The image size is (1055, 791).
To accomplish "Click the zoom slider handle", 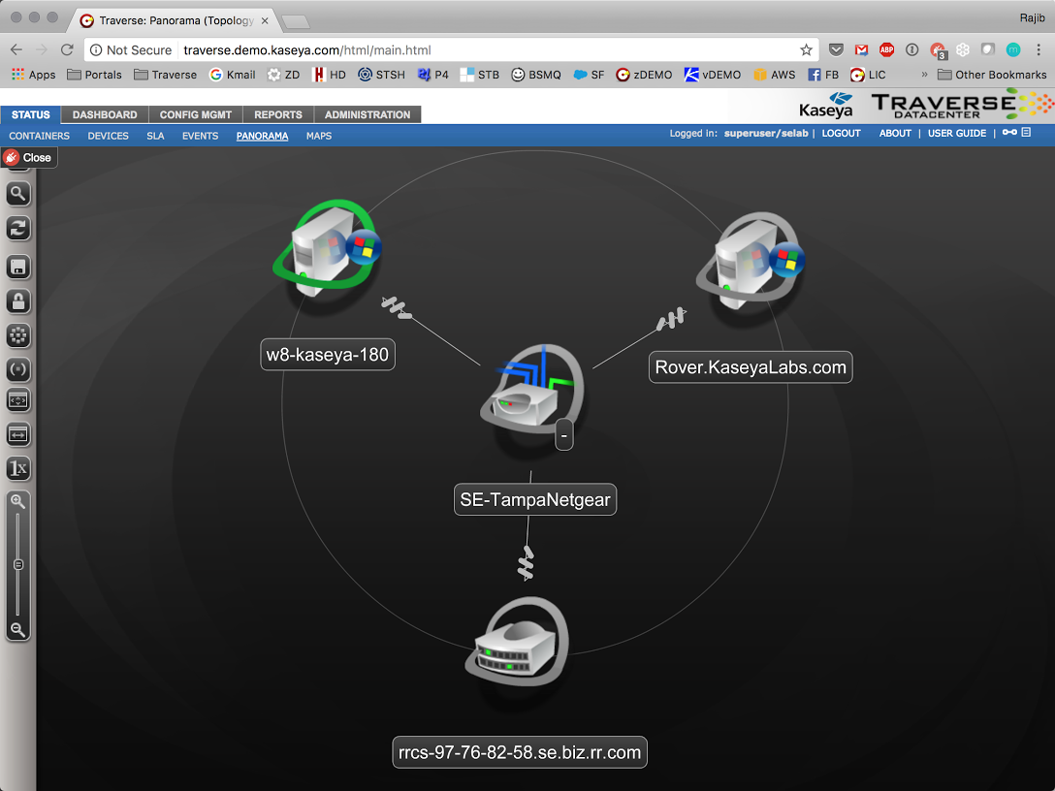I will pyautogui.click(x=18, y=564).
